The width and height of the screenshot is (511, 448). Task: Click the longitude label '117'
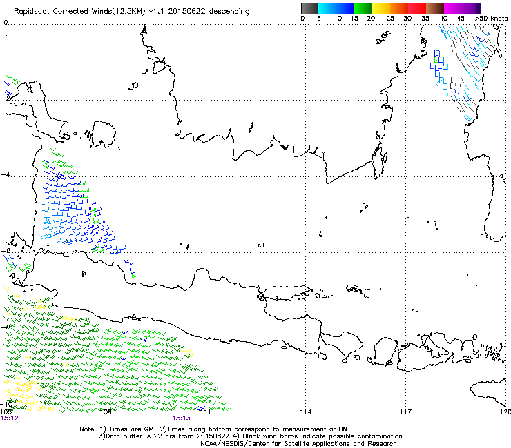[405, 412]
